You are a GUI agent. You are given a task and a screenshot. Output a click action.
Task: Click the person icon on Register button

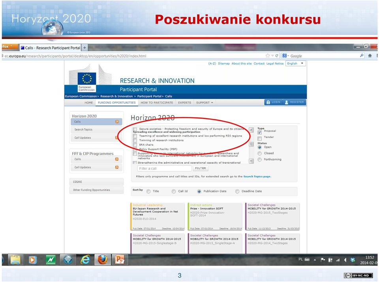click(287, 102)
